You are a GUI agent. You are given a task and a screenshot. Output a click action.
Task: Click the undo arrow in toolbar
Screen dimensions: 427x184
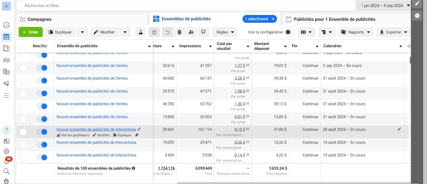pos(167,32)
